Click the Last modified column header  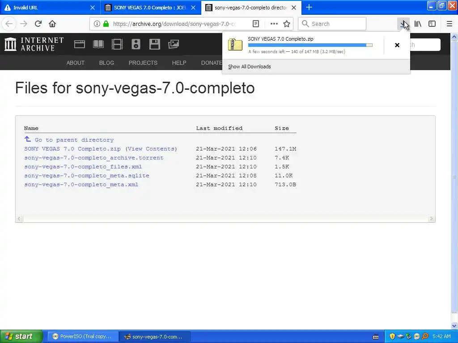pyautogui.click(x=219, y=128)
